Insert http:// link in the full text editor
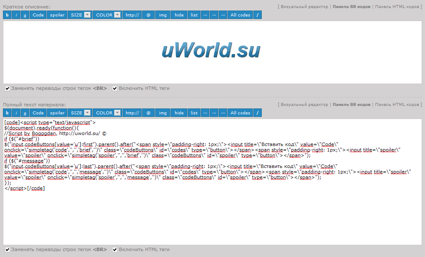 point(132,113)
